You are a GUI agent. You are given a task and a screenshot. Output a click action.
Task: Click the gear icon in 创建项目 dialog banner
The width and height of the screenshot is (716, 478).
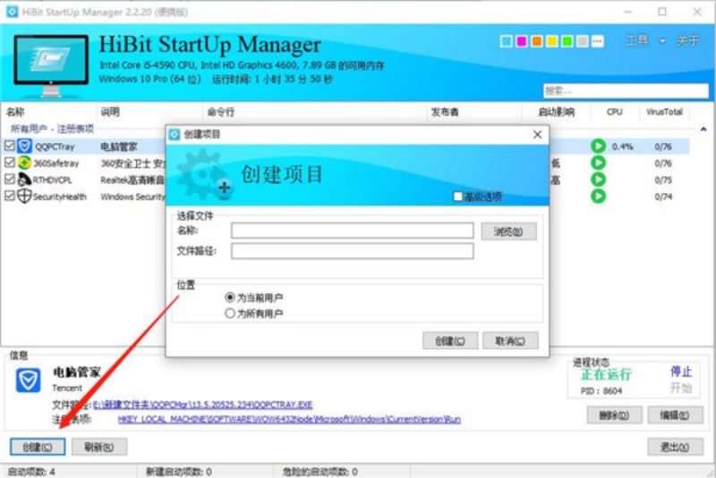coord(204,175)
